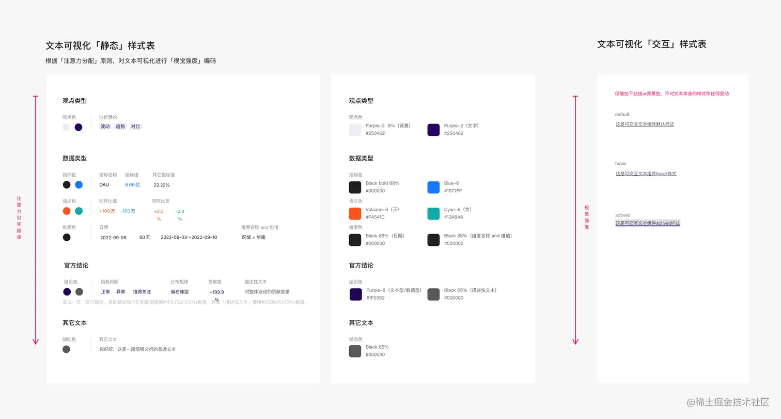This screenshot has width=781, height=419.
Task: Click the 区域 = 华南 dimension text
Action: [254, 237]
